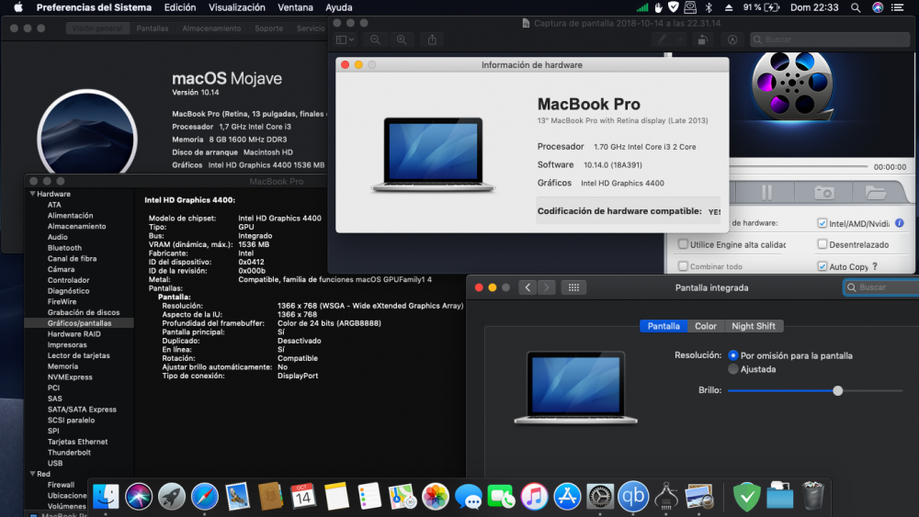Select Memoria in hardware tree

coord(62,366)
